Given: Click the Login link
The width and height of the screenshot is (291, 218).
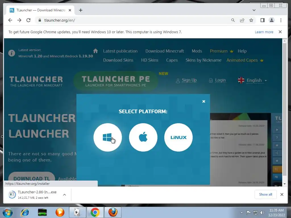Looking at the screenshot, I should 220,80.
